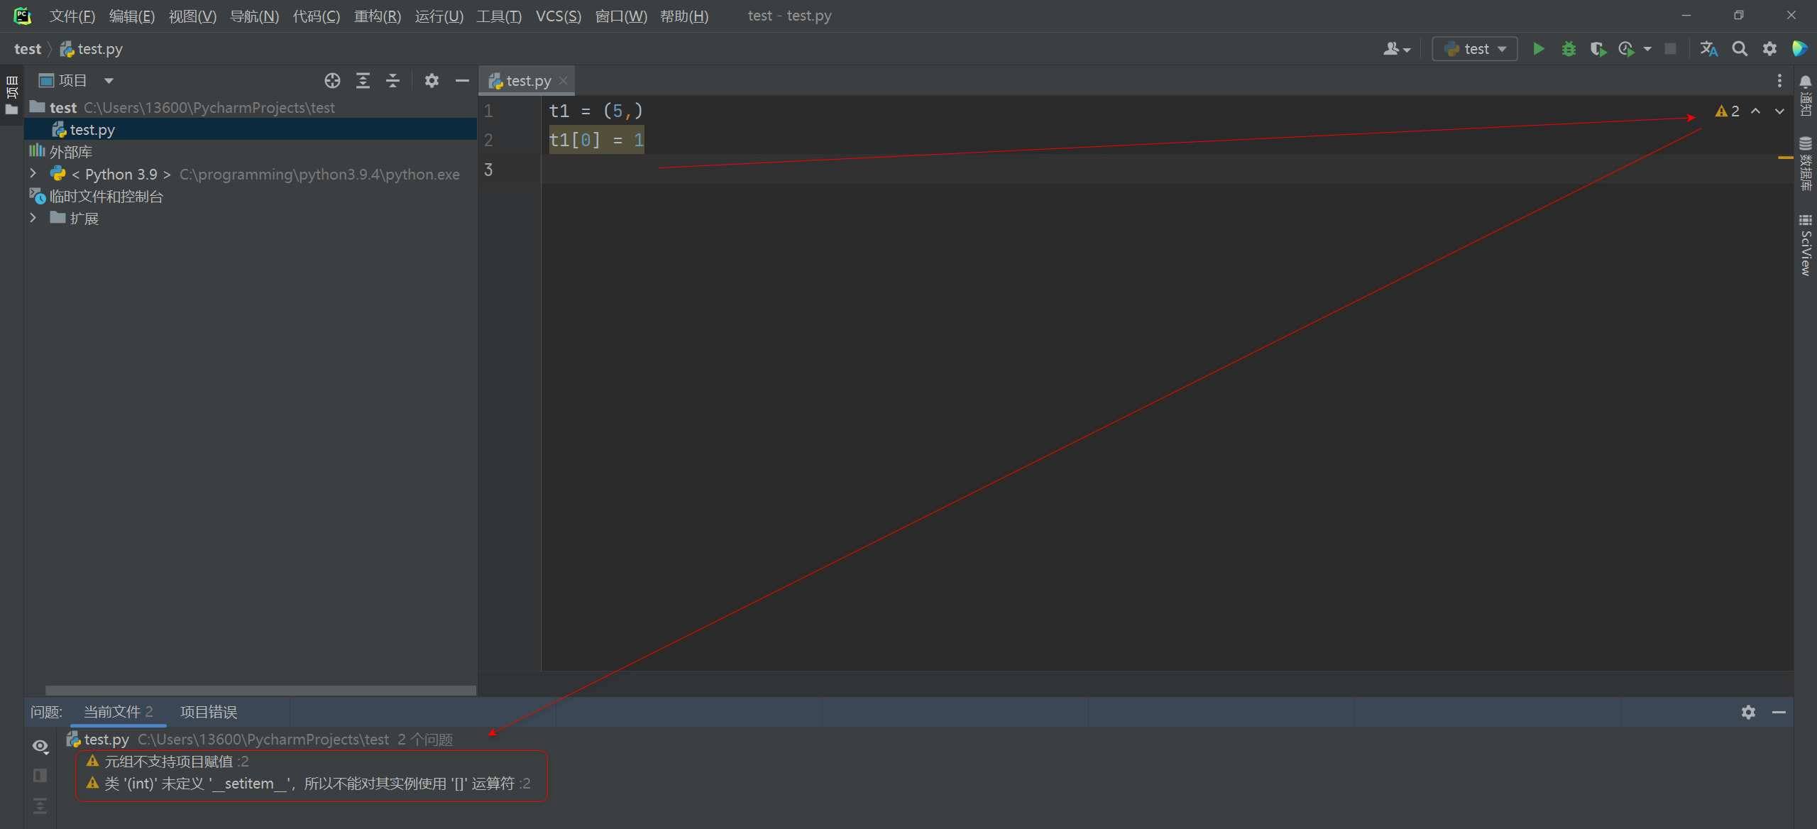Open Problems panel settings gear
The width and height of the screenshot is (1817, 829).
[x=1748, y=712]
